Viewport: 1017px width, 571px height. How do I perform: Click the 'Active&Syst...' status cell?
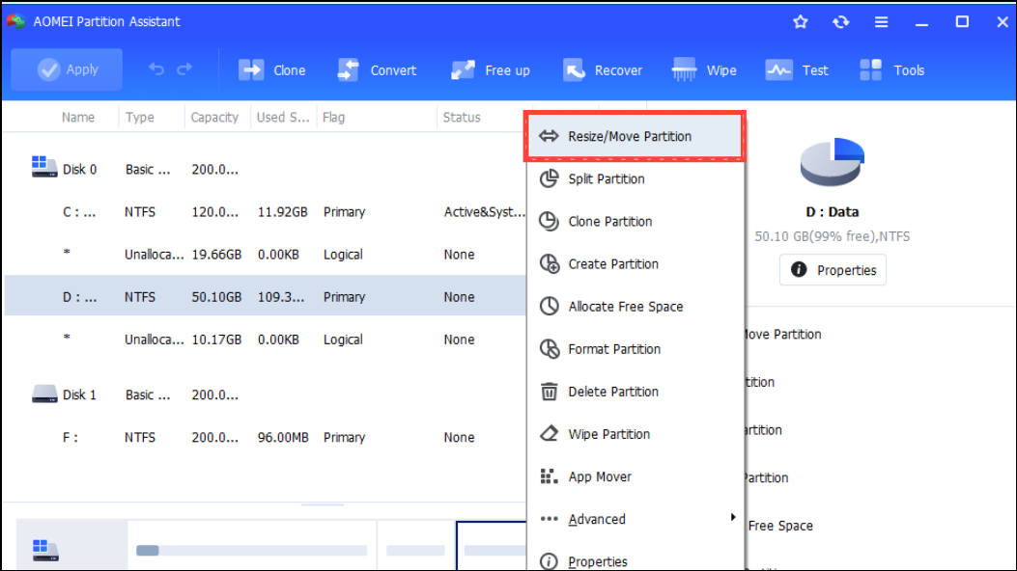click(485, 211)
